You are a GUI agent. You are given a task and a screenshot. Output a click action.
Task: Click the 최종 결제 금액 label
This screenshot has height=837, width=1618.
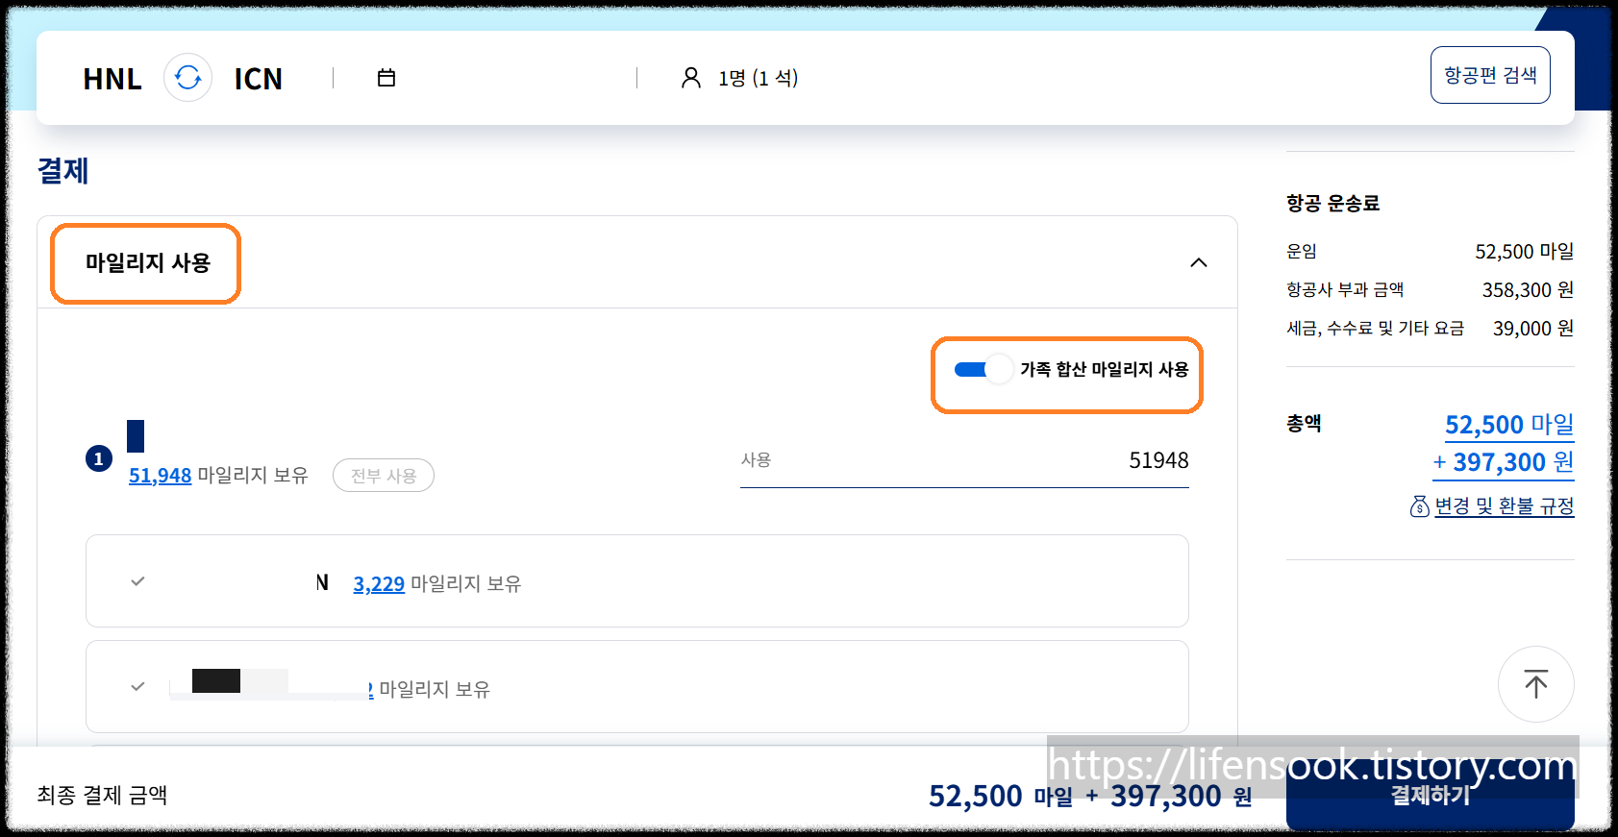(102, 795)
